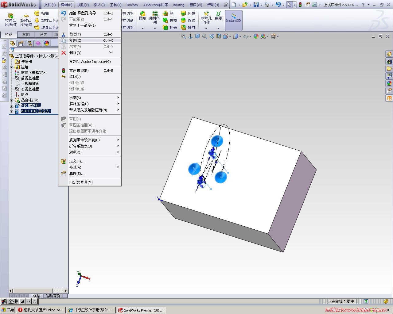Open the Linear Pattern dropdown arrow
393x314 pixels.
155,29
